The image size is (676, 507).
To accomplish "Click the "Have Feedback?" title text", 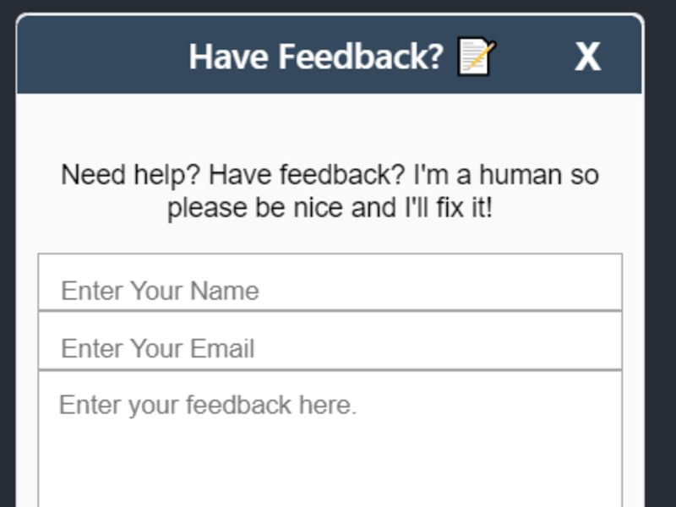I will [x=315, y=57].
